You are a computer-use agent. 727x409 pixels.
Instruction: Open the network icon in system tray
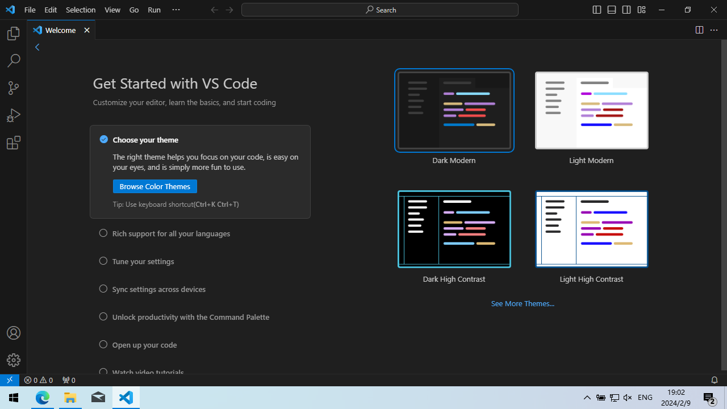(615, 398)
